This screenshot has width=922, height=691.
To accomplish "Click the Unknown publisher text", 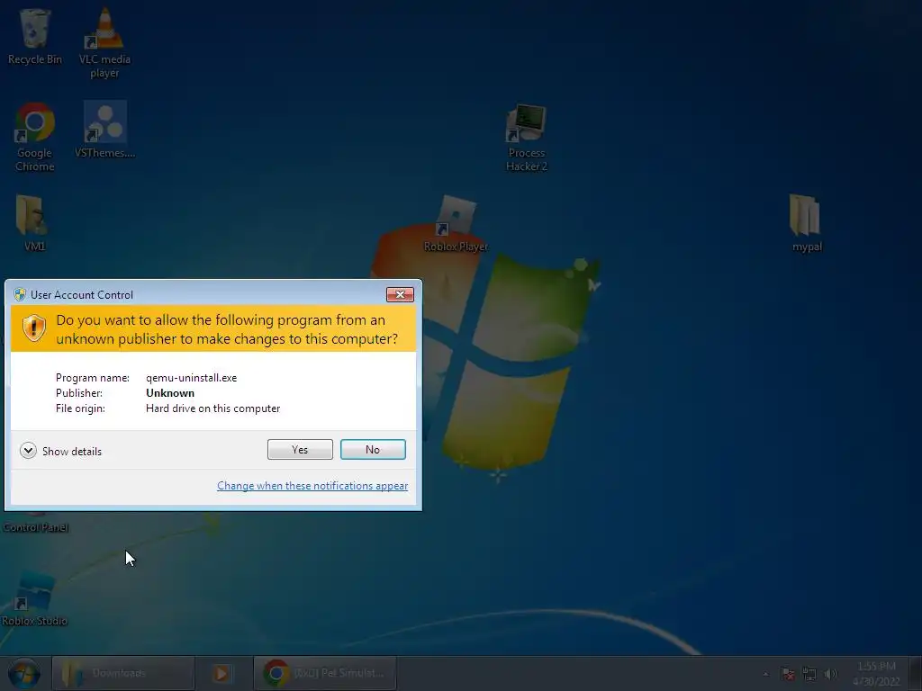I will (170, 393).
